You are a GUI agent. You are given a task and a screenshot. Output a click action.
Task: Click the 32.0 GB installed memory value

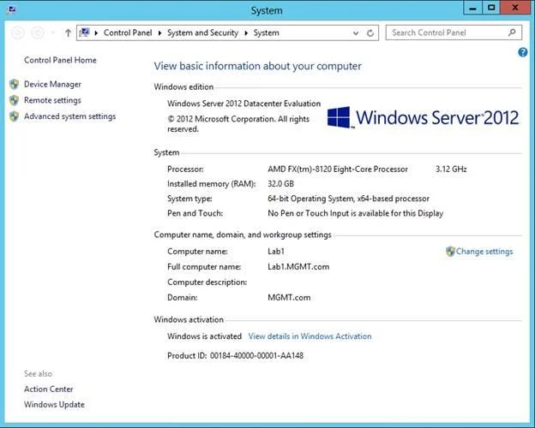click(x=281, y=184)
